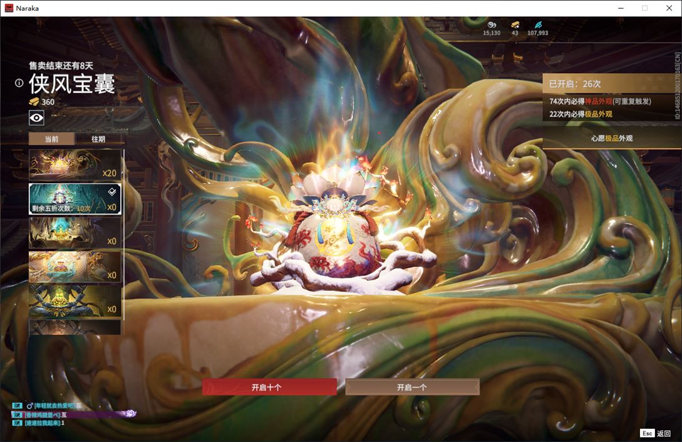Open the 心愿极品外观 wish panel
Image resolution: width=682 pixels, height=442 pixels.
611,138
